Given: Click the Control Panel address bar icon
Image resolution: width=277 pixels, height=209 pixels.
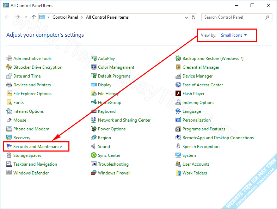Looking at the screenshot, I should tap(42, 17).
